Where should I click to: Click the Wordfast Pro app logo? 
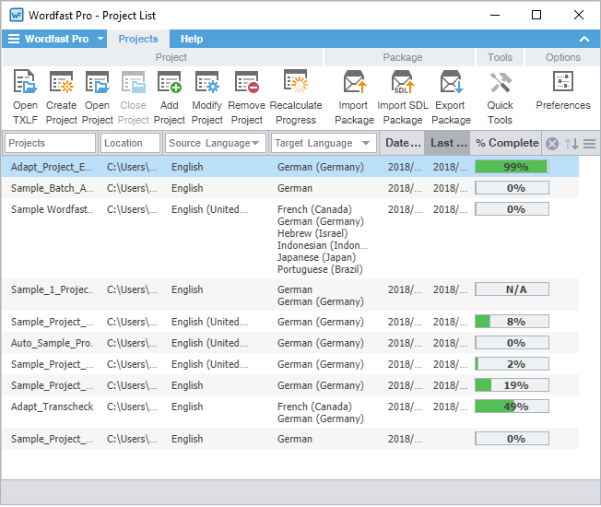tap(17, 16)
